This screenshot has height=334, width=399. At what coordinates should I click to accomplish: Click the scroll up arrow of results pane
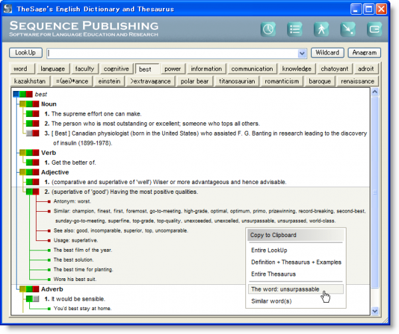coord(375,92)
